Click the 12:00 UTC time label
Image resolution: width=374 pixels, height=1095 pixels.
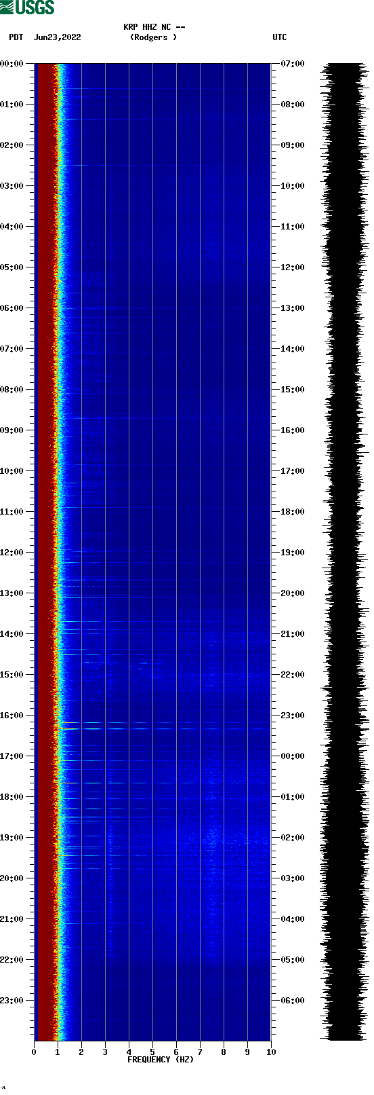coord(293,267)
